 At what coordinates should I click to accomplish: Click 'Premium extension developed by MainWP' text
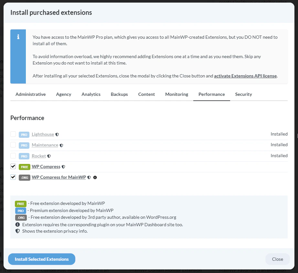[72, 210]
